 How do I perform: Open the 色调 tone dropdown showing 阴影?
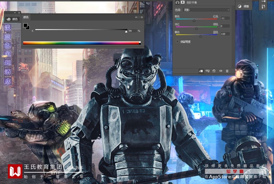click(206, 10)
